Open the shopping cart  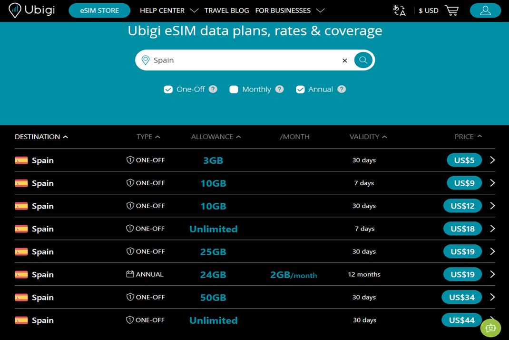coord(451,10)
